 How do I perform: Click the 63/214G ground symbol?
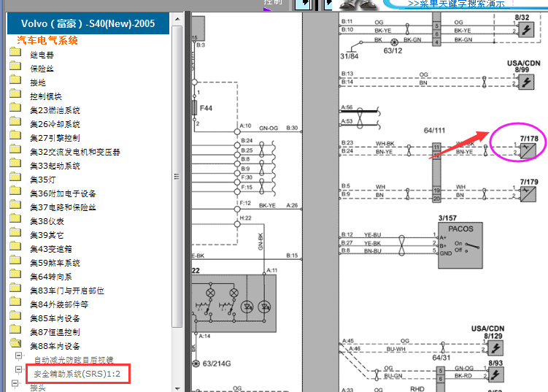pos(196,364)
